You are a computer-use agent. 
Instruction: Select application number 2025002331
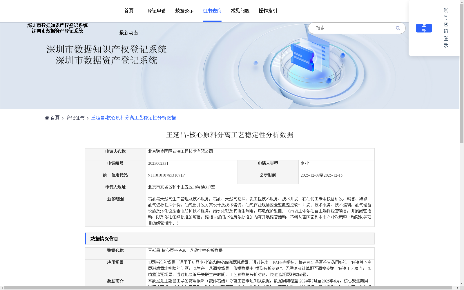pos(158,163)
